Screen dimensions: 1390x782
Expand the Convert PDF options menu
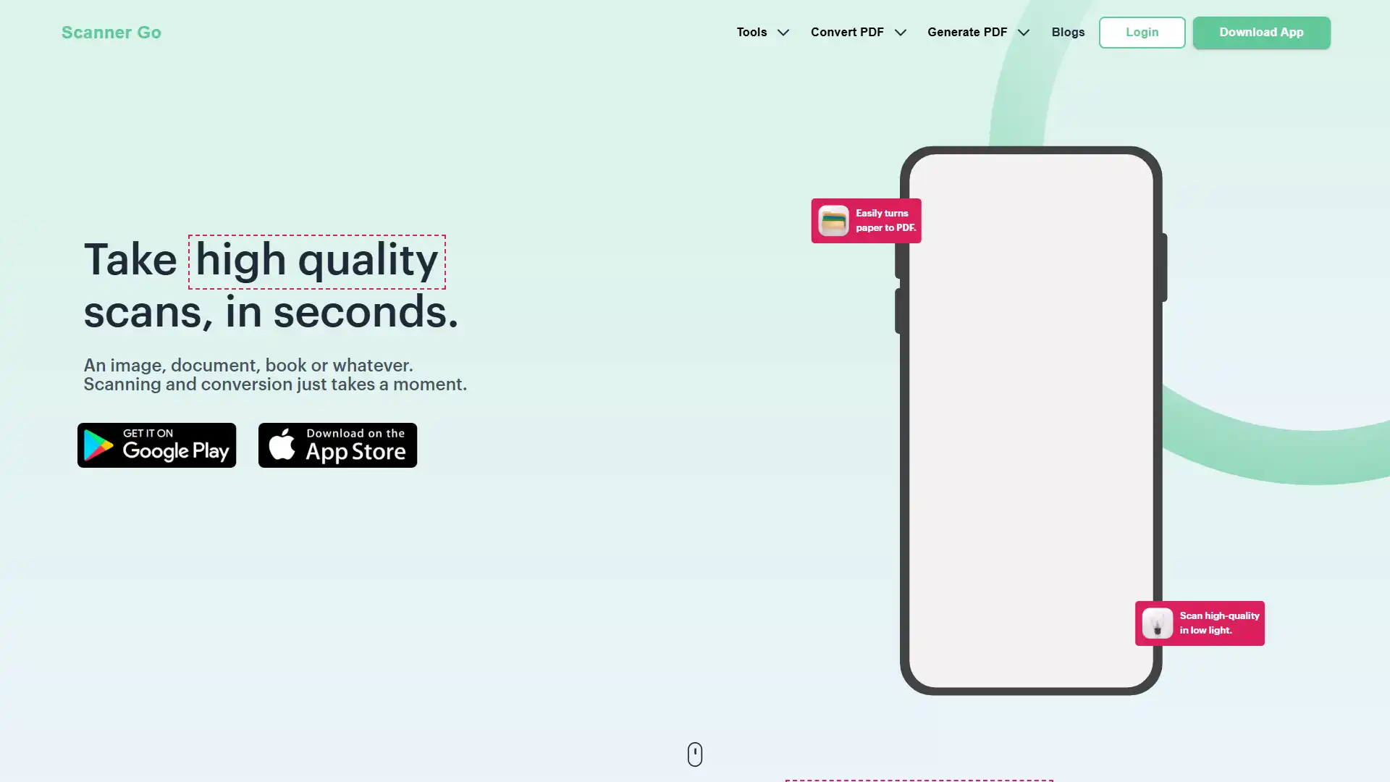(x=856, y=32)
